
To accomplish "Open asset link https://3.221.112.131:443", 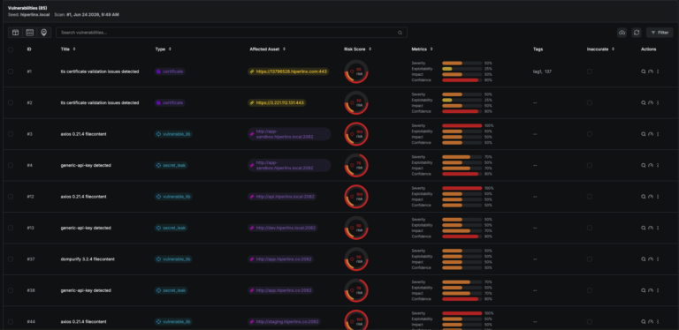I will [277, 103].
